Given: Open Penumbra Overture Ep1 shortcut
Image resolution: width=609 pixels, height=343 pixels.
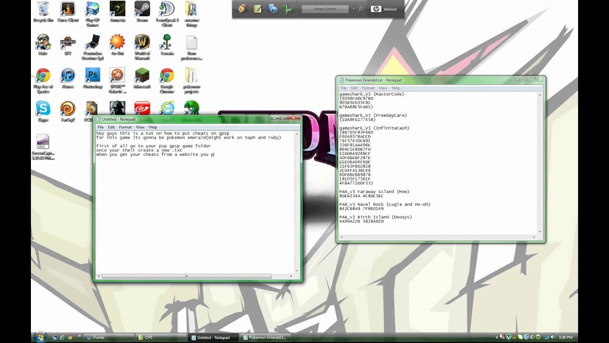Looking at the screenshot, I should [x=93, y=47].
